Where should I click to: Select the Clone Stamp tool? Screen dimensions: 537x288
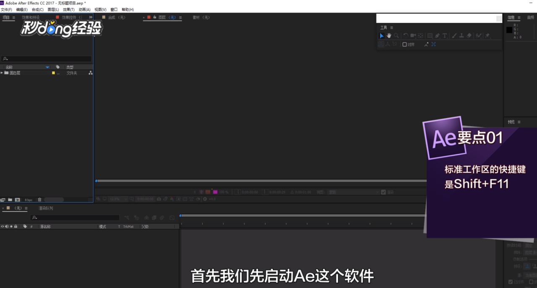click(x=461, y=36)
